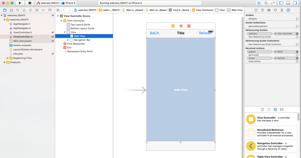Switch to Version editor mode
Image resolution: width=301 pixels, height=158 pixels.
(273, 3)
